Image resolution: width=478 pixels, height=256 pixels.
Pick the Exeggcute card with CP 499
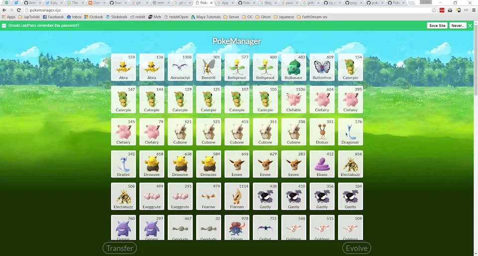[152, 196]
